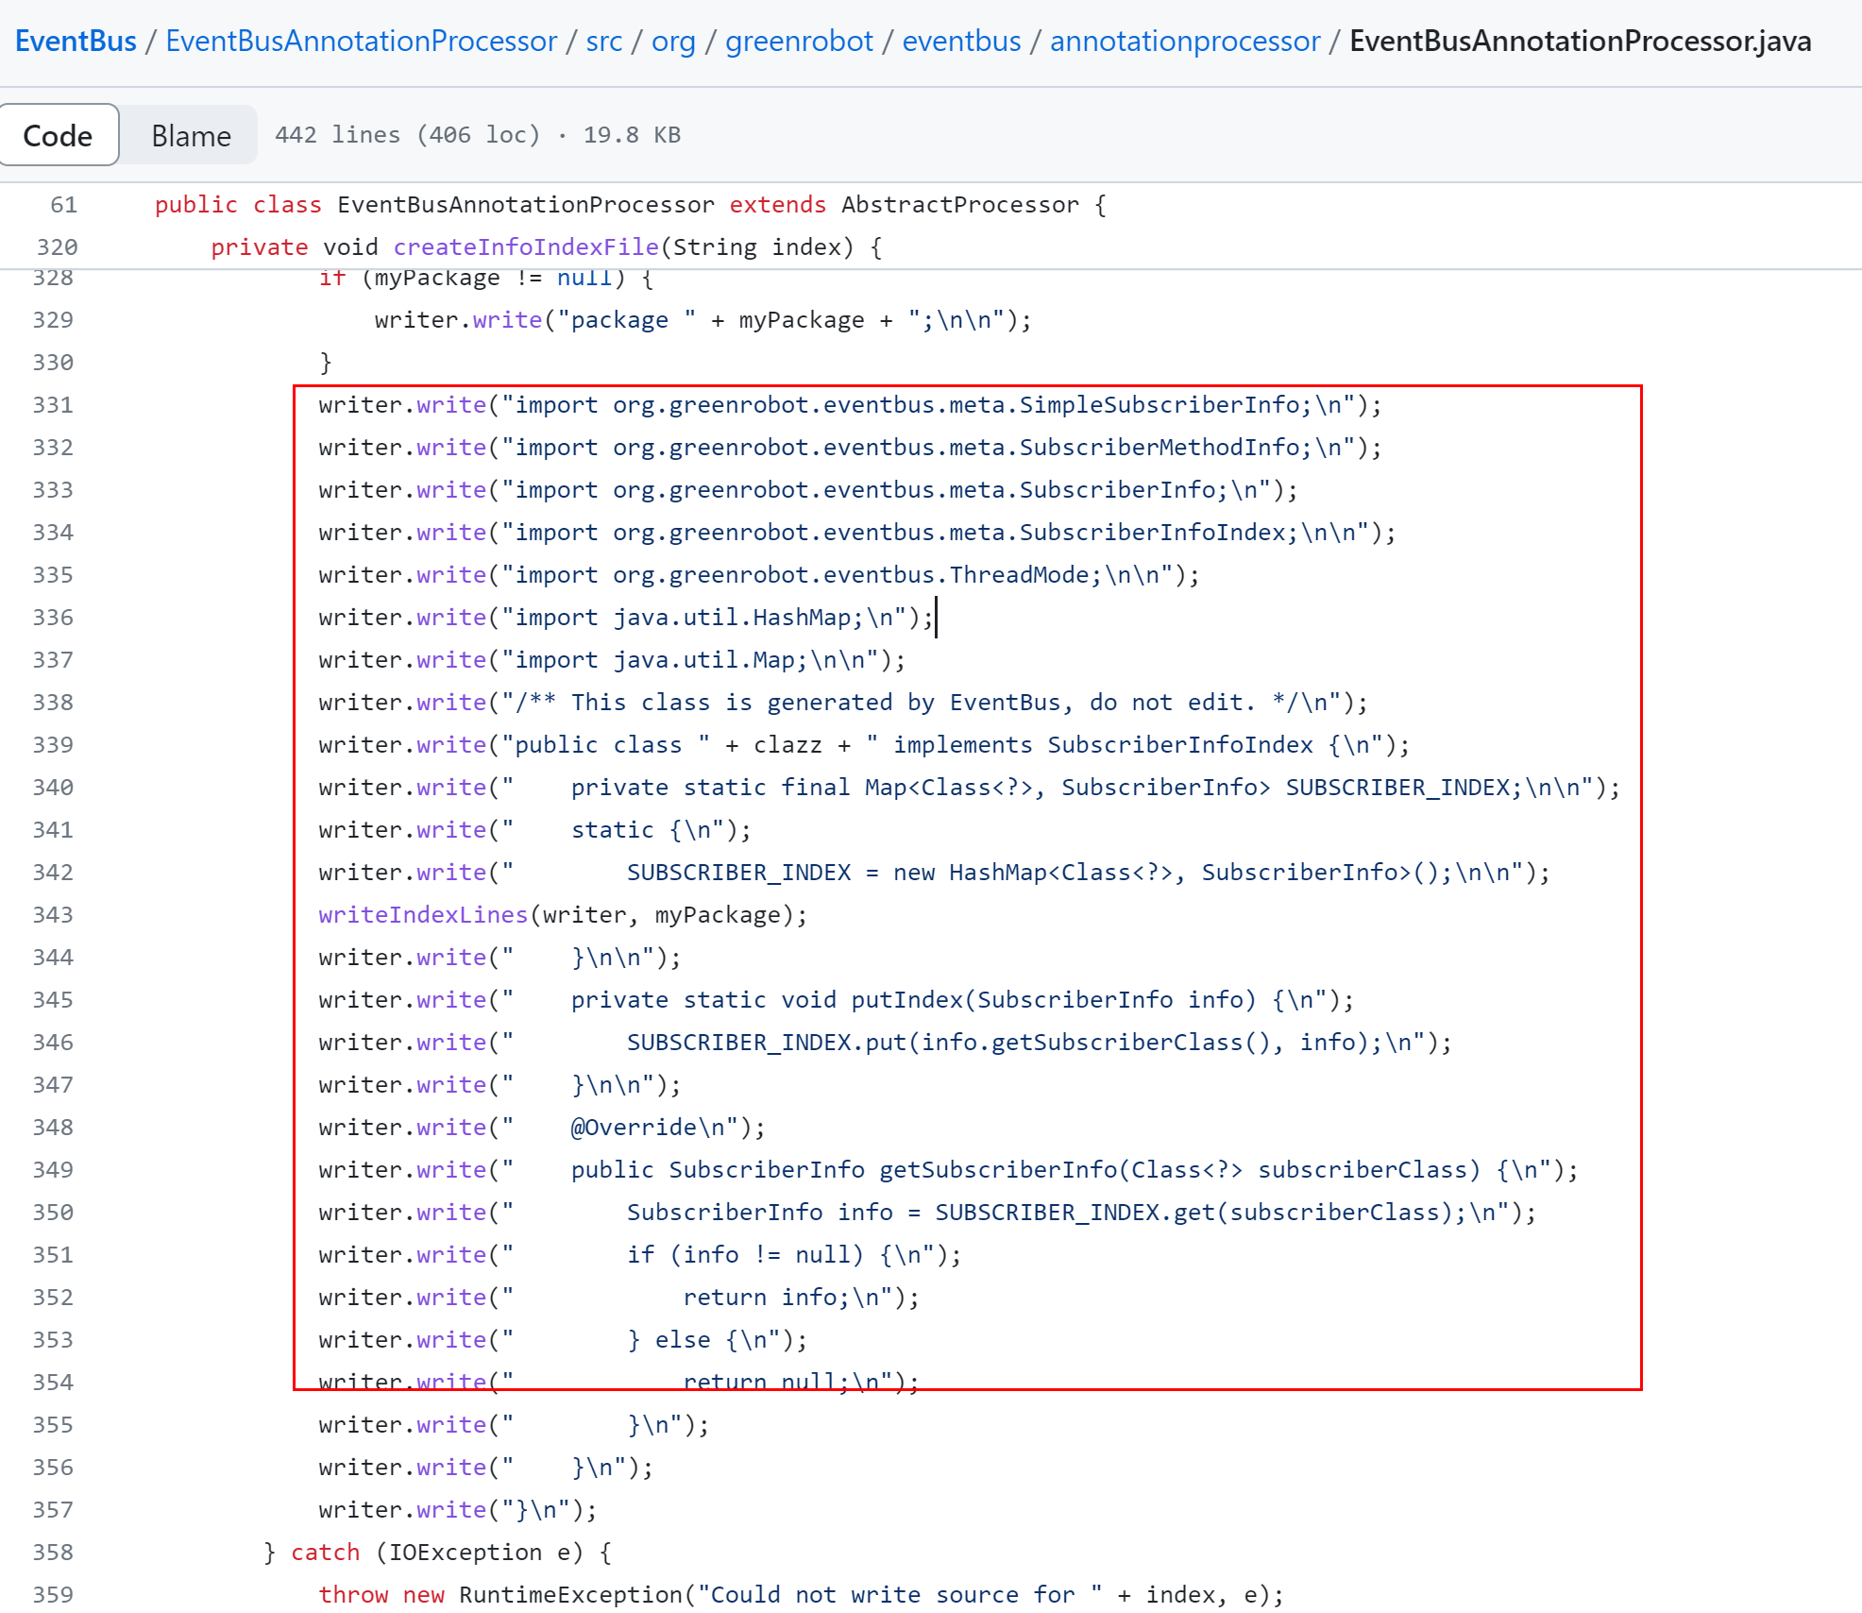The height and width of the screenshot is (1613, 1862).
Task: Click the SubscriberMethodInfo import line
Action: point(850,448)
